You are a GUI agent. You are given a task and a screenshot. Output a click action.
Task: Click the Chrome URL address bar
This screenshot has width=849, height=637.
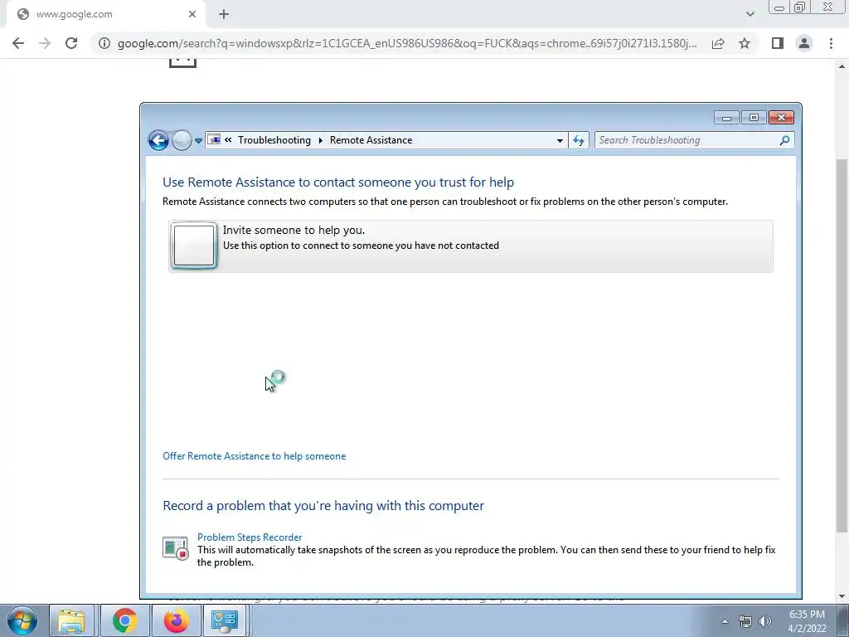tap(406, 43)
